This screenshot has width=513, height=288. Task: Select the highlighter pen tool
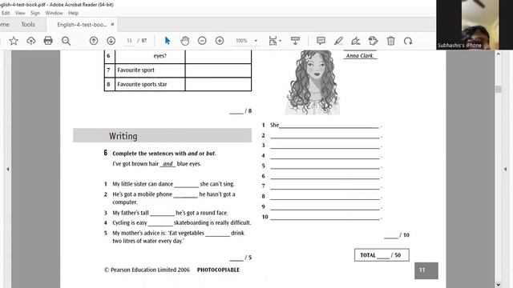pyautogui.click(x=338, y=41)
